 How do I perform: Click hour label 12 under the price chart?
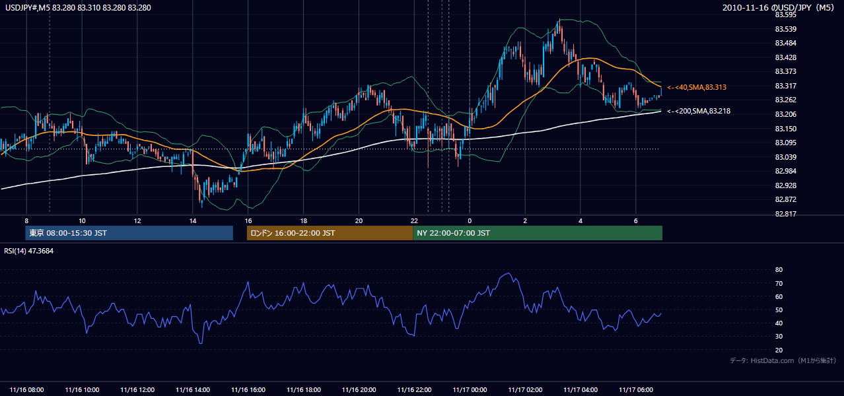pos(137,220)
